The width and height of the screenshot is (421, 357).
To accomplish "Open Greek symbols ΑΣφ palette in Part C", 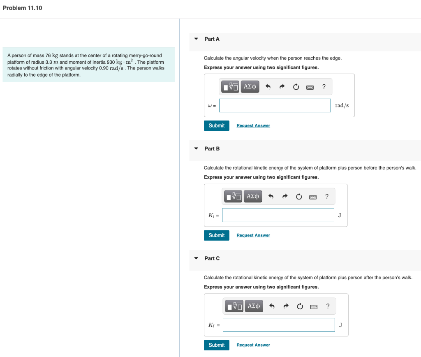I will click(254, 306).
